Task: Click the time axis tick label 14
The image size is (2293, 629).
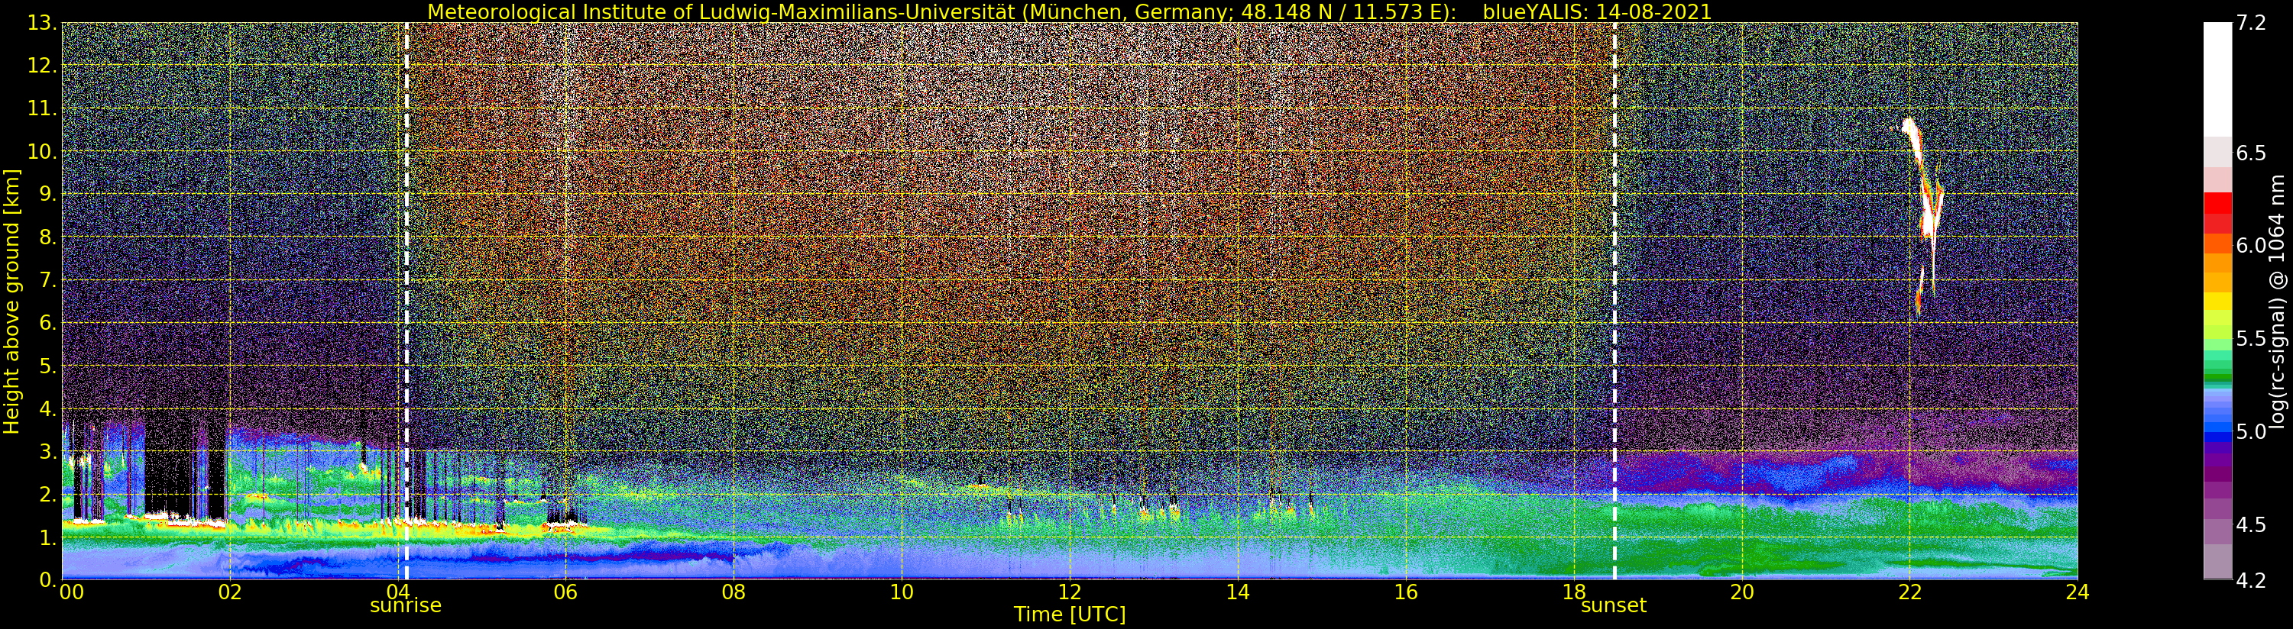Action: click(1237, 592)
